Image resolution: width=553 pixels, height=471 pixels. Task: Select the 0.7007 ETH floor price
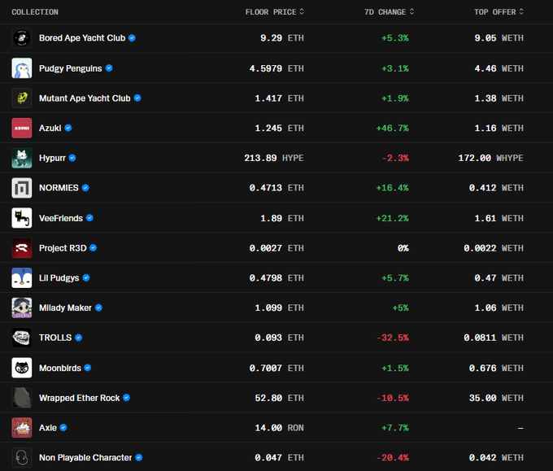point(276,368)
